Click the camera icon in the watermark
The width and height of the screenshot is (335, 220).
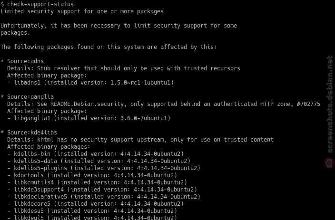[329, 163]
